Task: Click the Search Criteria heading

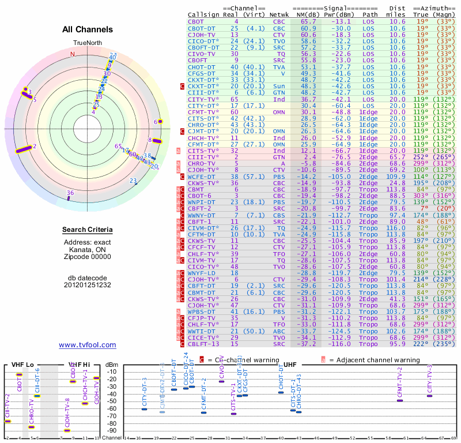Action: (88, 230)
